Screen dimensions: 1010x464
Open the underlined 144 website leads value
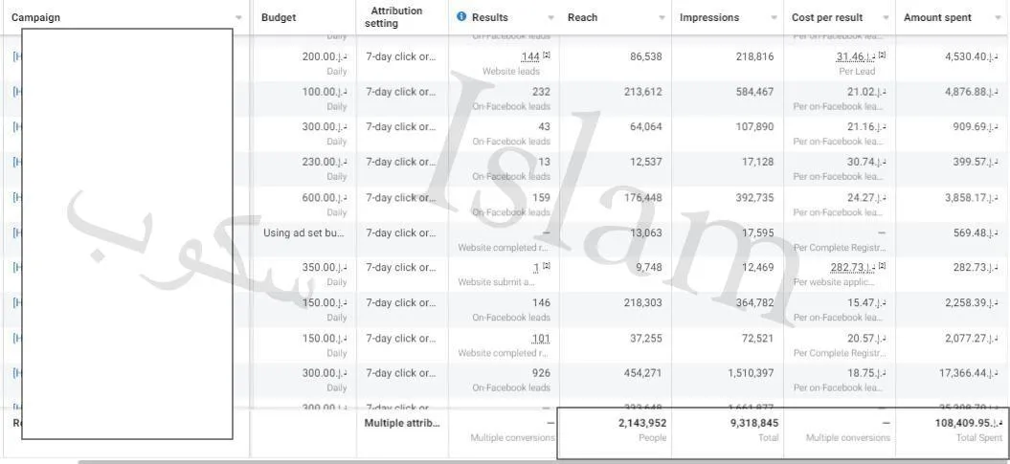pos(529,57)
